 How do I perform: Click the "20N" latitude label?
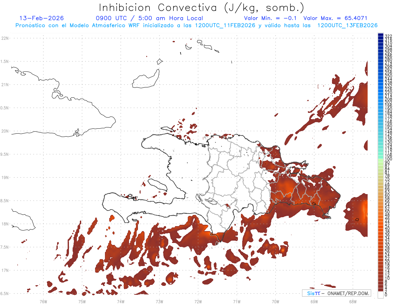tap(5, 131)
